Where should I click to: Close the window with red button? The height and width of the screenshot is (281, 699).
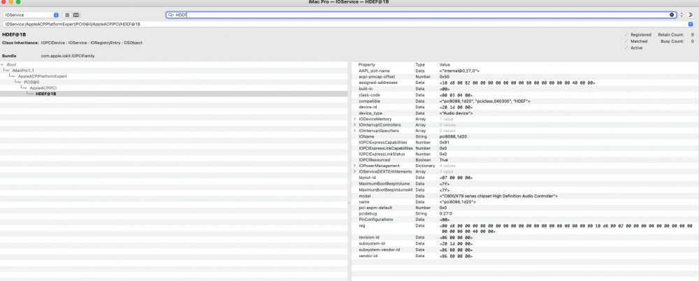[3, 2]
